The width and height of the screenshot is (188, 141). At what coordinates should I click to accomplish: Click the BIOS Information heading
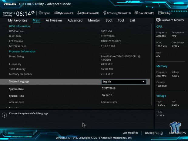point(19,26)
